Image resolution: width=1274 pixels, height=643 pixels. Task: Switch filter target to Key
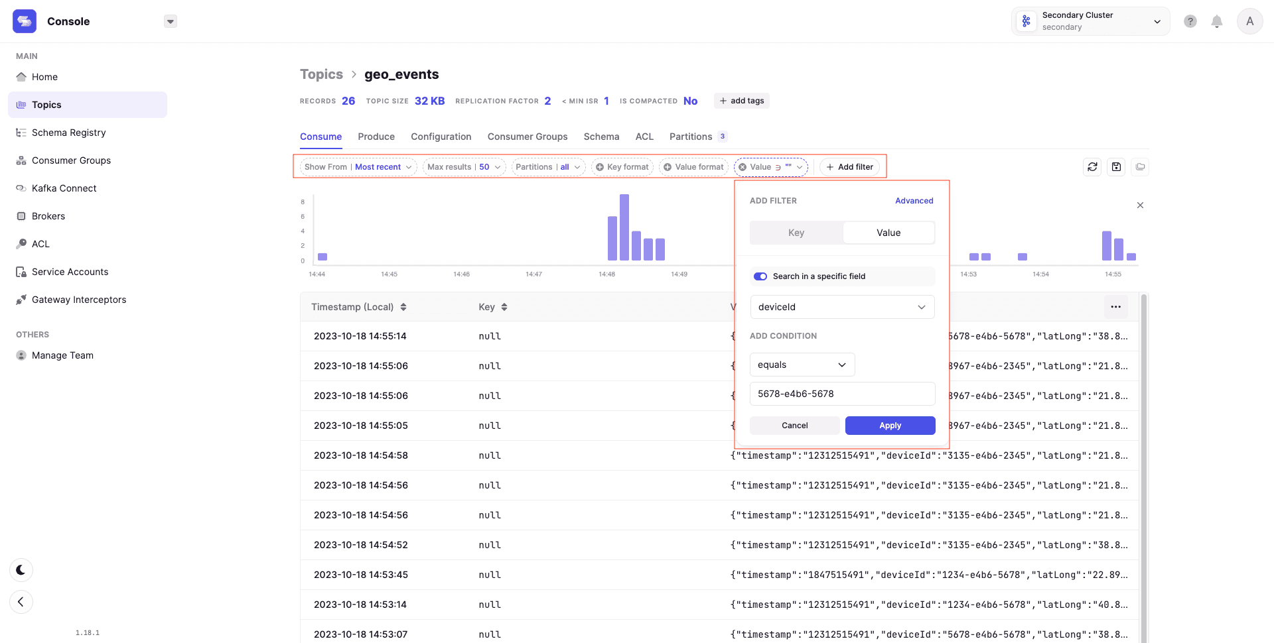point(796,233)
